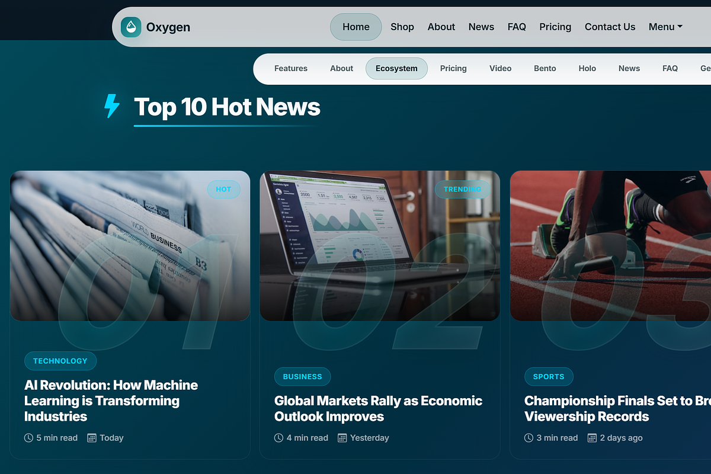Click the clock icon next to 4 min read

(278, 438)
